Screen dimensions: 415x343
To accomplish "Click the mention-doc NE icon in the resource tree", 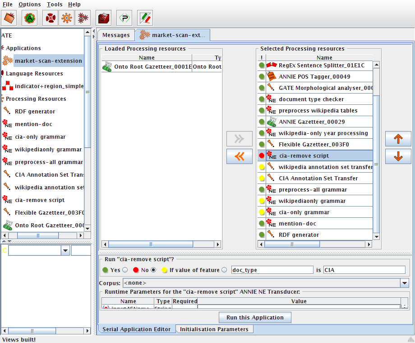I will click(x=7, y=123).
